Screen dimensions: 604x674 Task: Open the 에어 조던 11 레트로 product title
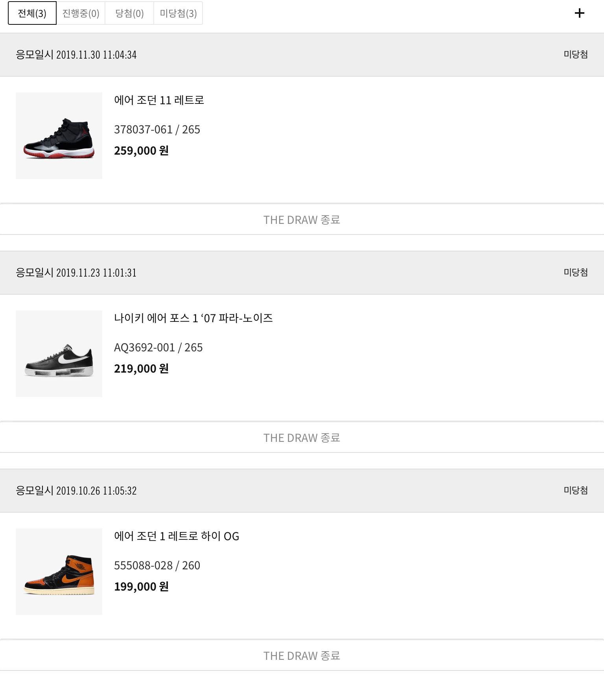tap(159, 100)
